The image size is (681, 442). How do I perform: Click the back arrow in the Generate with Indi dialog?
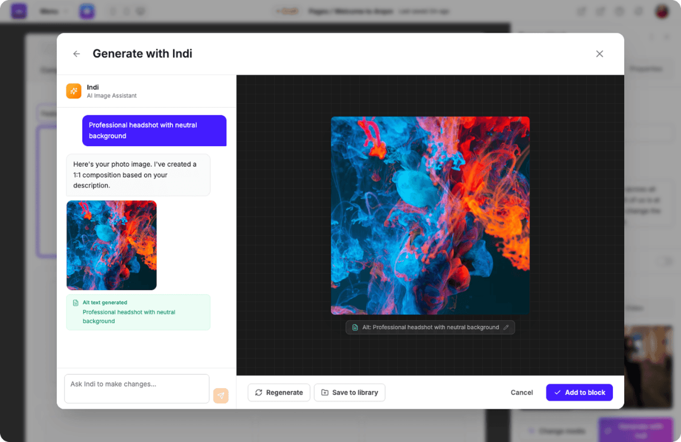(x=76, y=53)
